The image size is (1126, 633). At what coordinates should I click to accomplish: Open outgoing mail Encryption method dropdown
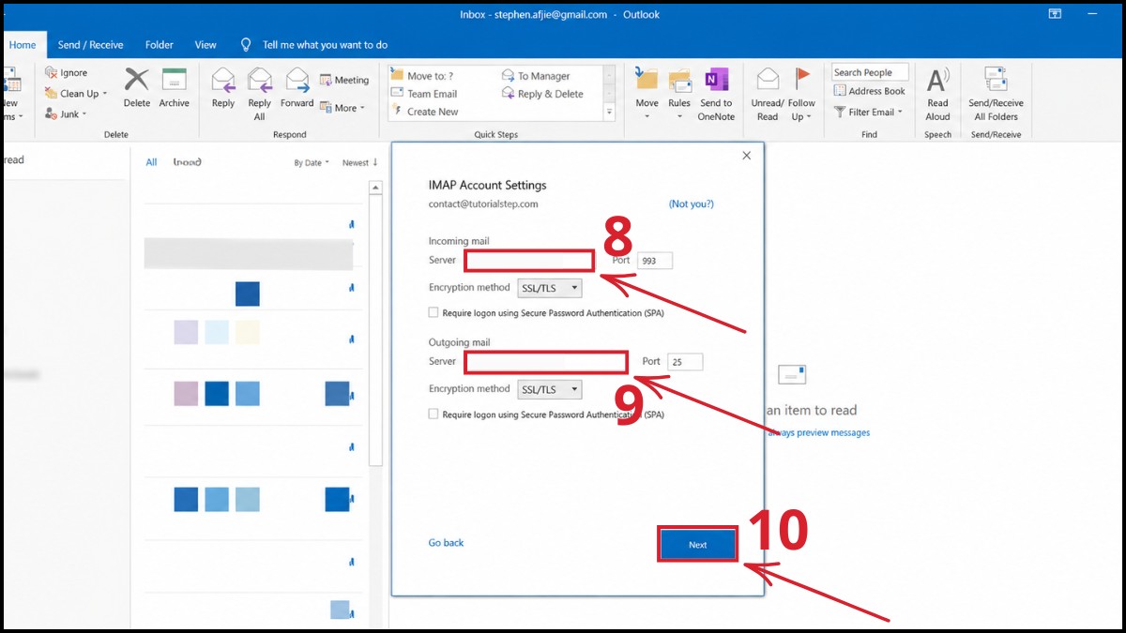550,389
